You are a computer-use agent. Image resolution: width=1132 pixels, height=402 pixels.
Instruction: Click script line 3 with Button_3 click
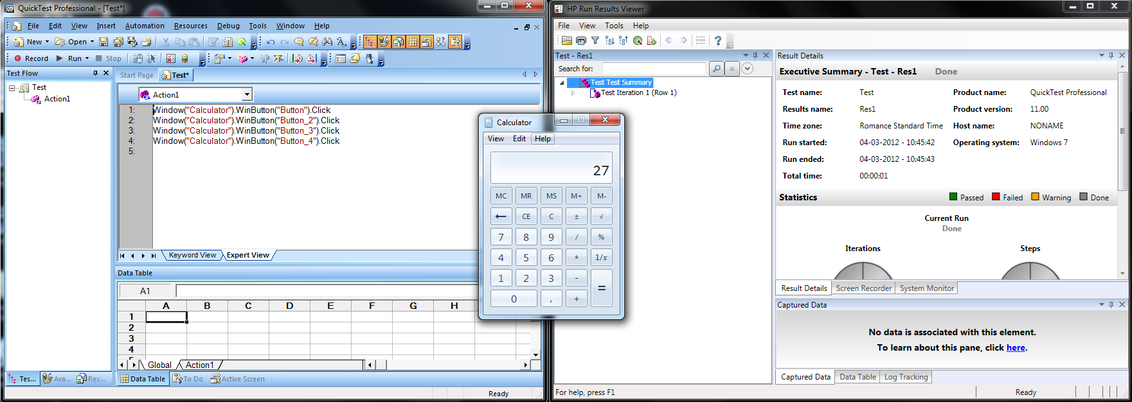(246, 130)
